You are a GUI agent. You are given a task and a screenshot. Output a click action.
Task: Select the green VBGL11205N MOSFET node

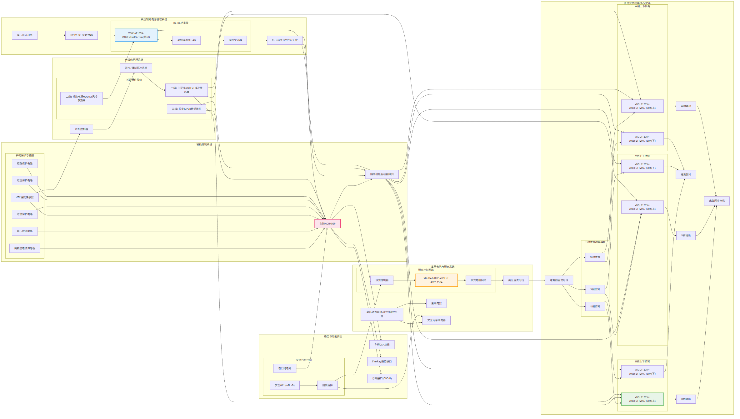tap(642, 399)
